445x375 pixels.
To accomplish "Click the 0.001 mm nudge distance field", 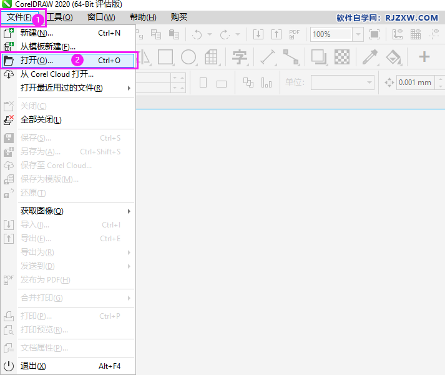I will tap(416, 82).
